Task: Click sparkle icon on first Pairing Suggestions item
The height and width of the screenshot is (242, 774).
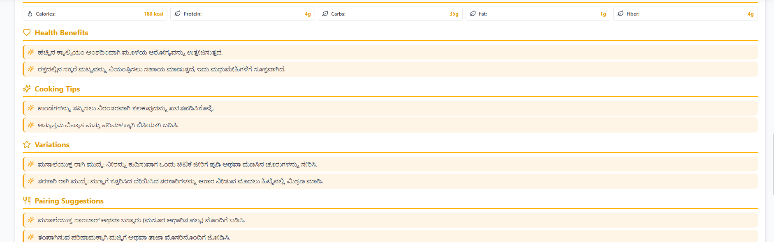Action: point(31,220)
